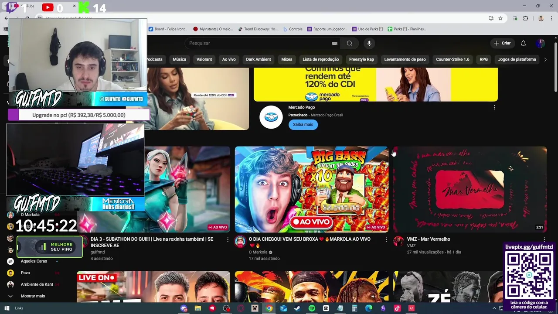Open the O DIA CHEGOU Markola live title
This screenshot has width=558, height=314.
[310, 242]
